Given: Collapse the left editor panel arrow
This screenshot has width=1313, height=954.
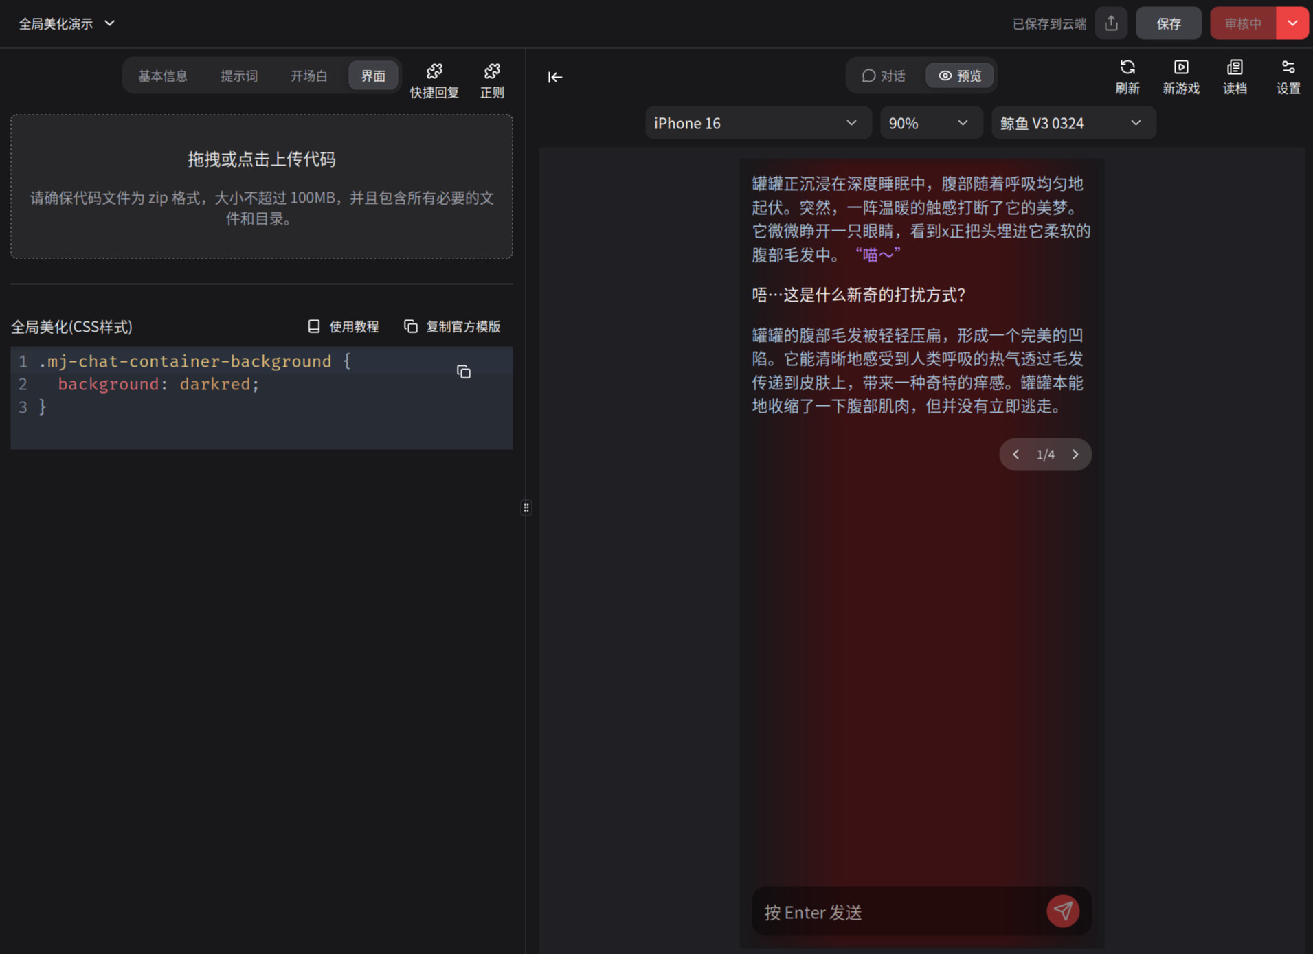Looking at the screenshot, I should coord(554,77).
